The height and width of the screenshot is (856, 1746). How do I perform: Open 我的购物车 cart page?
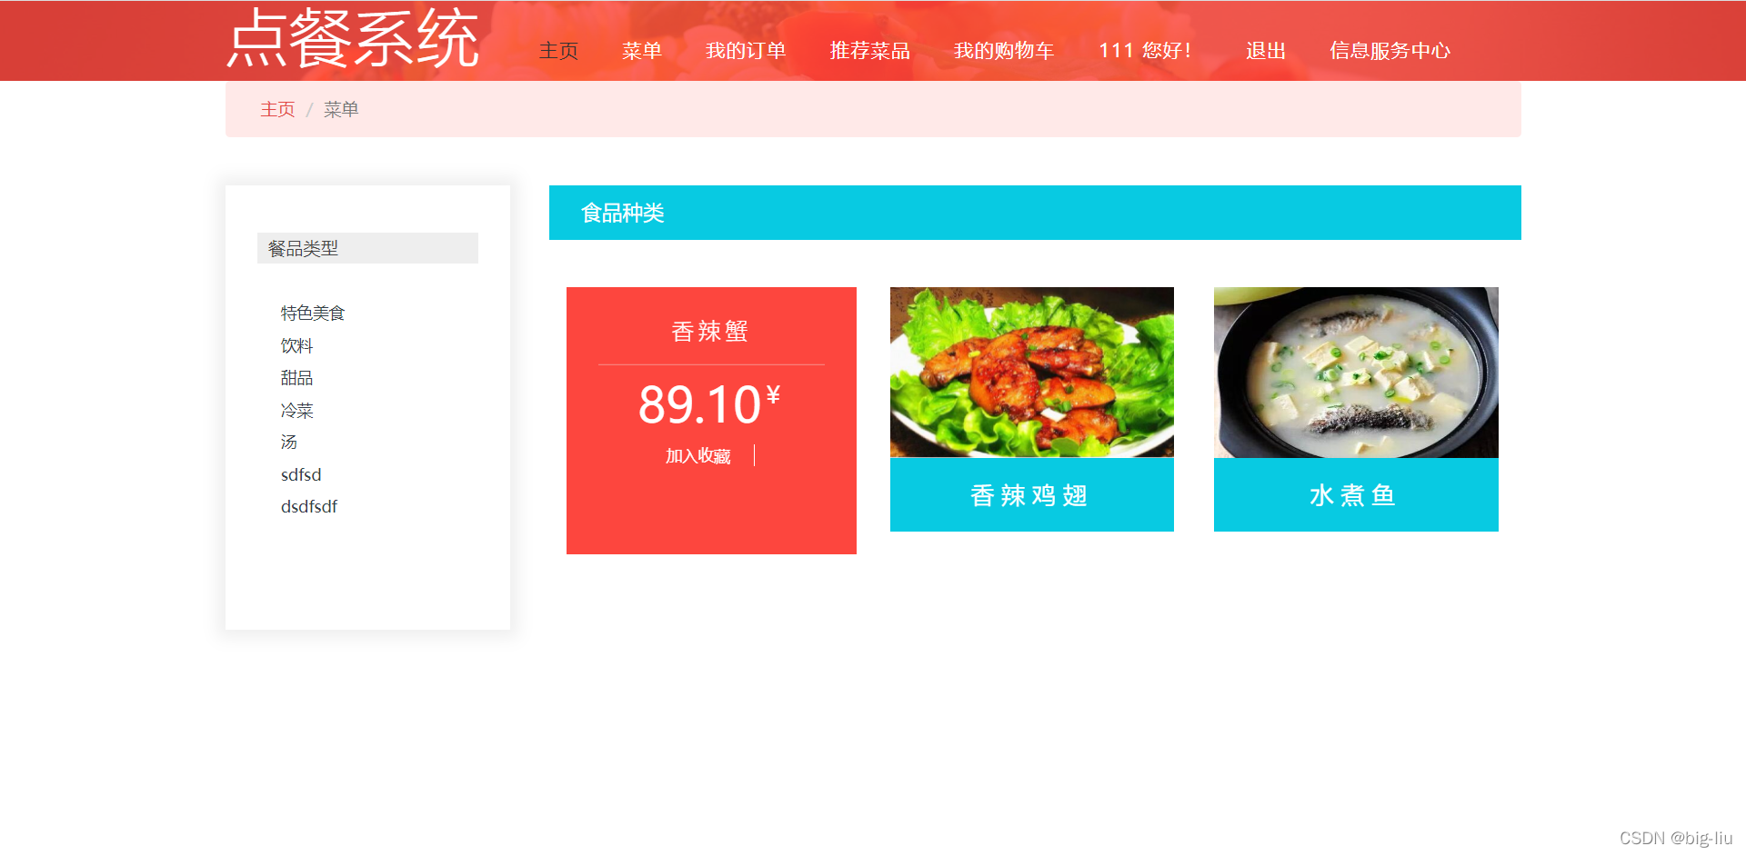click(1004, 51)
